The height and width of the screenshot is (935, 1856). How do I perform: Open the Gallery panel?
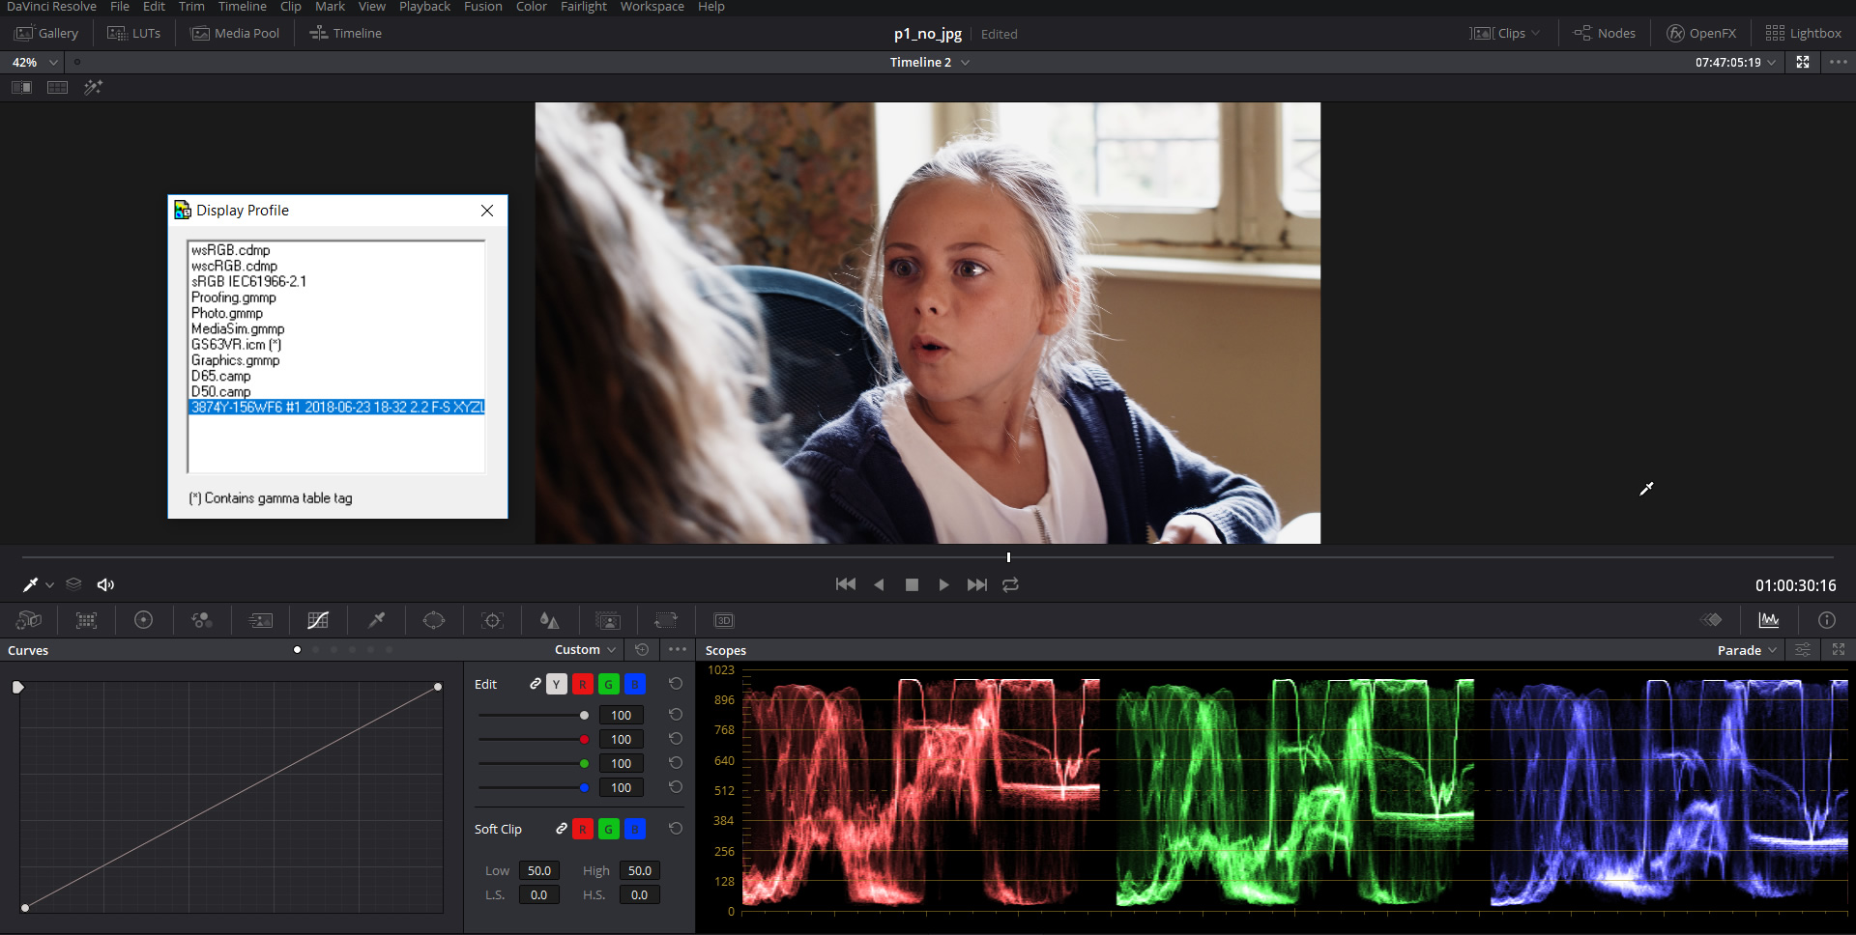point(46,33)
